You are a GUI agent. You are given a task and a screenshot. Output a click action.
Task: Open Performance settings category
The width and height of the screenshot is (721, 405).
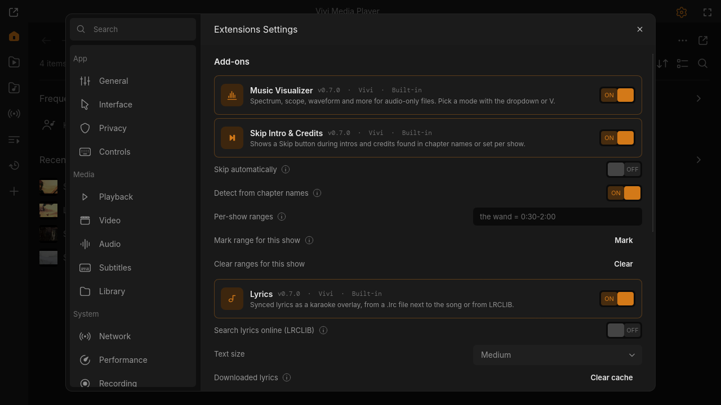coord(133,360)
